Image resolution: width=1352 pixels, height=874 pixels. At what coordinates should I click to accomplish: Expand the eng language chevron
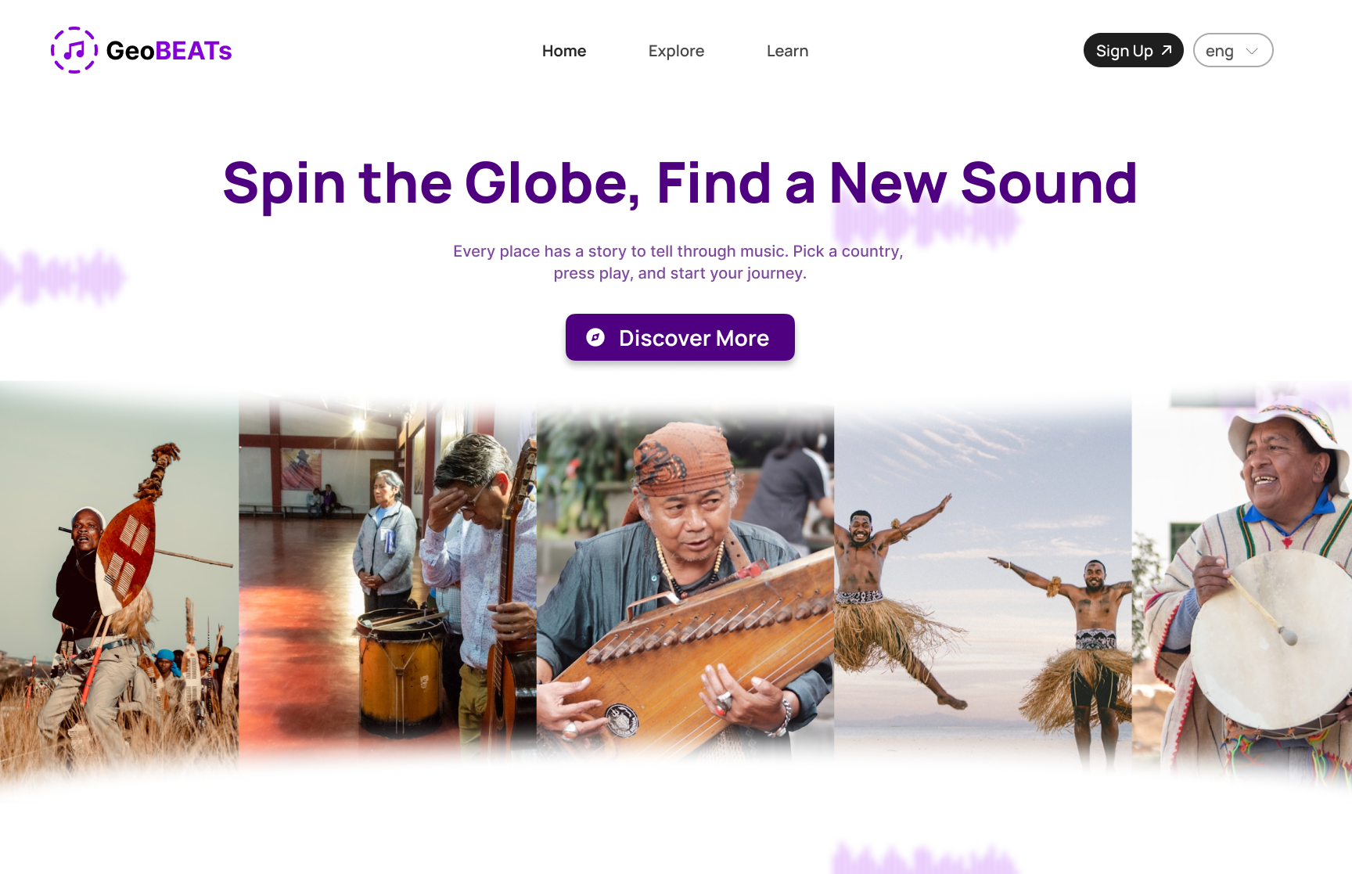pos(1252,51)
